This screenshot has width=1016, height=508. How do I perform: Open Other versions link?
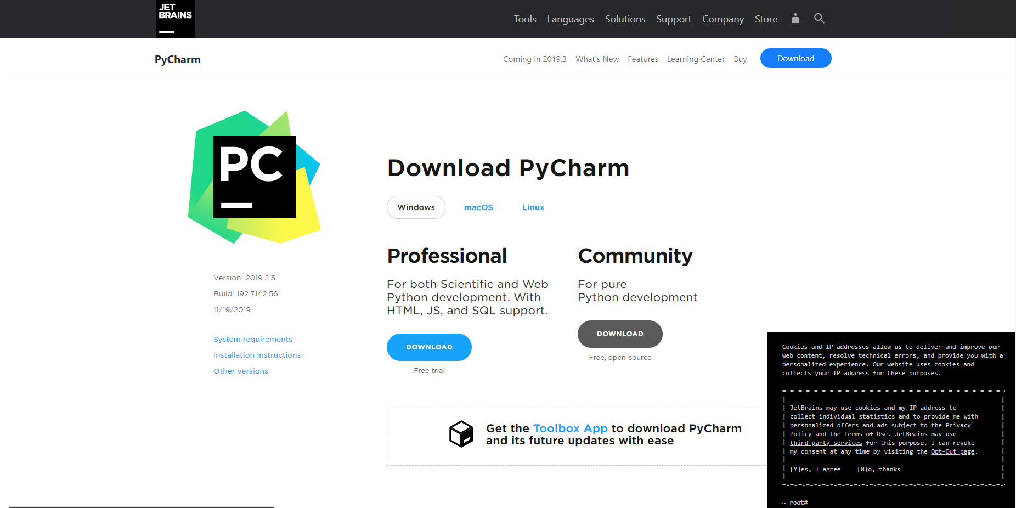(x=241, y=371)
